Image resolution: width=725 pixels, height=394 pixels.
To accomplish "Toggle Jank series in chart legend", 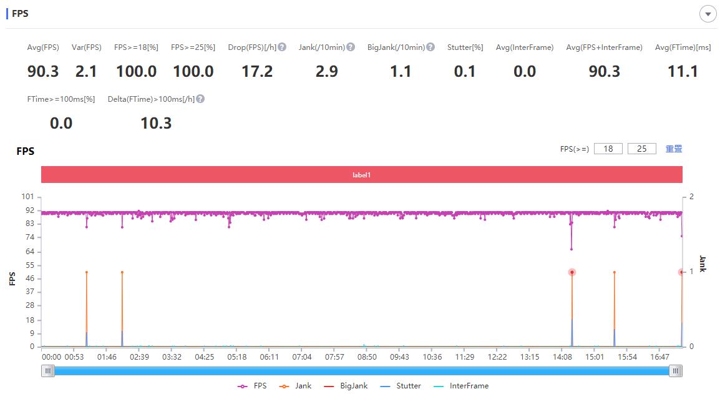I will (x=297, y=386).
